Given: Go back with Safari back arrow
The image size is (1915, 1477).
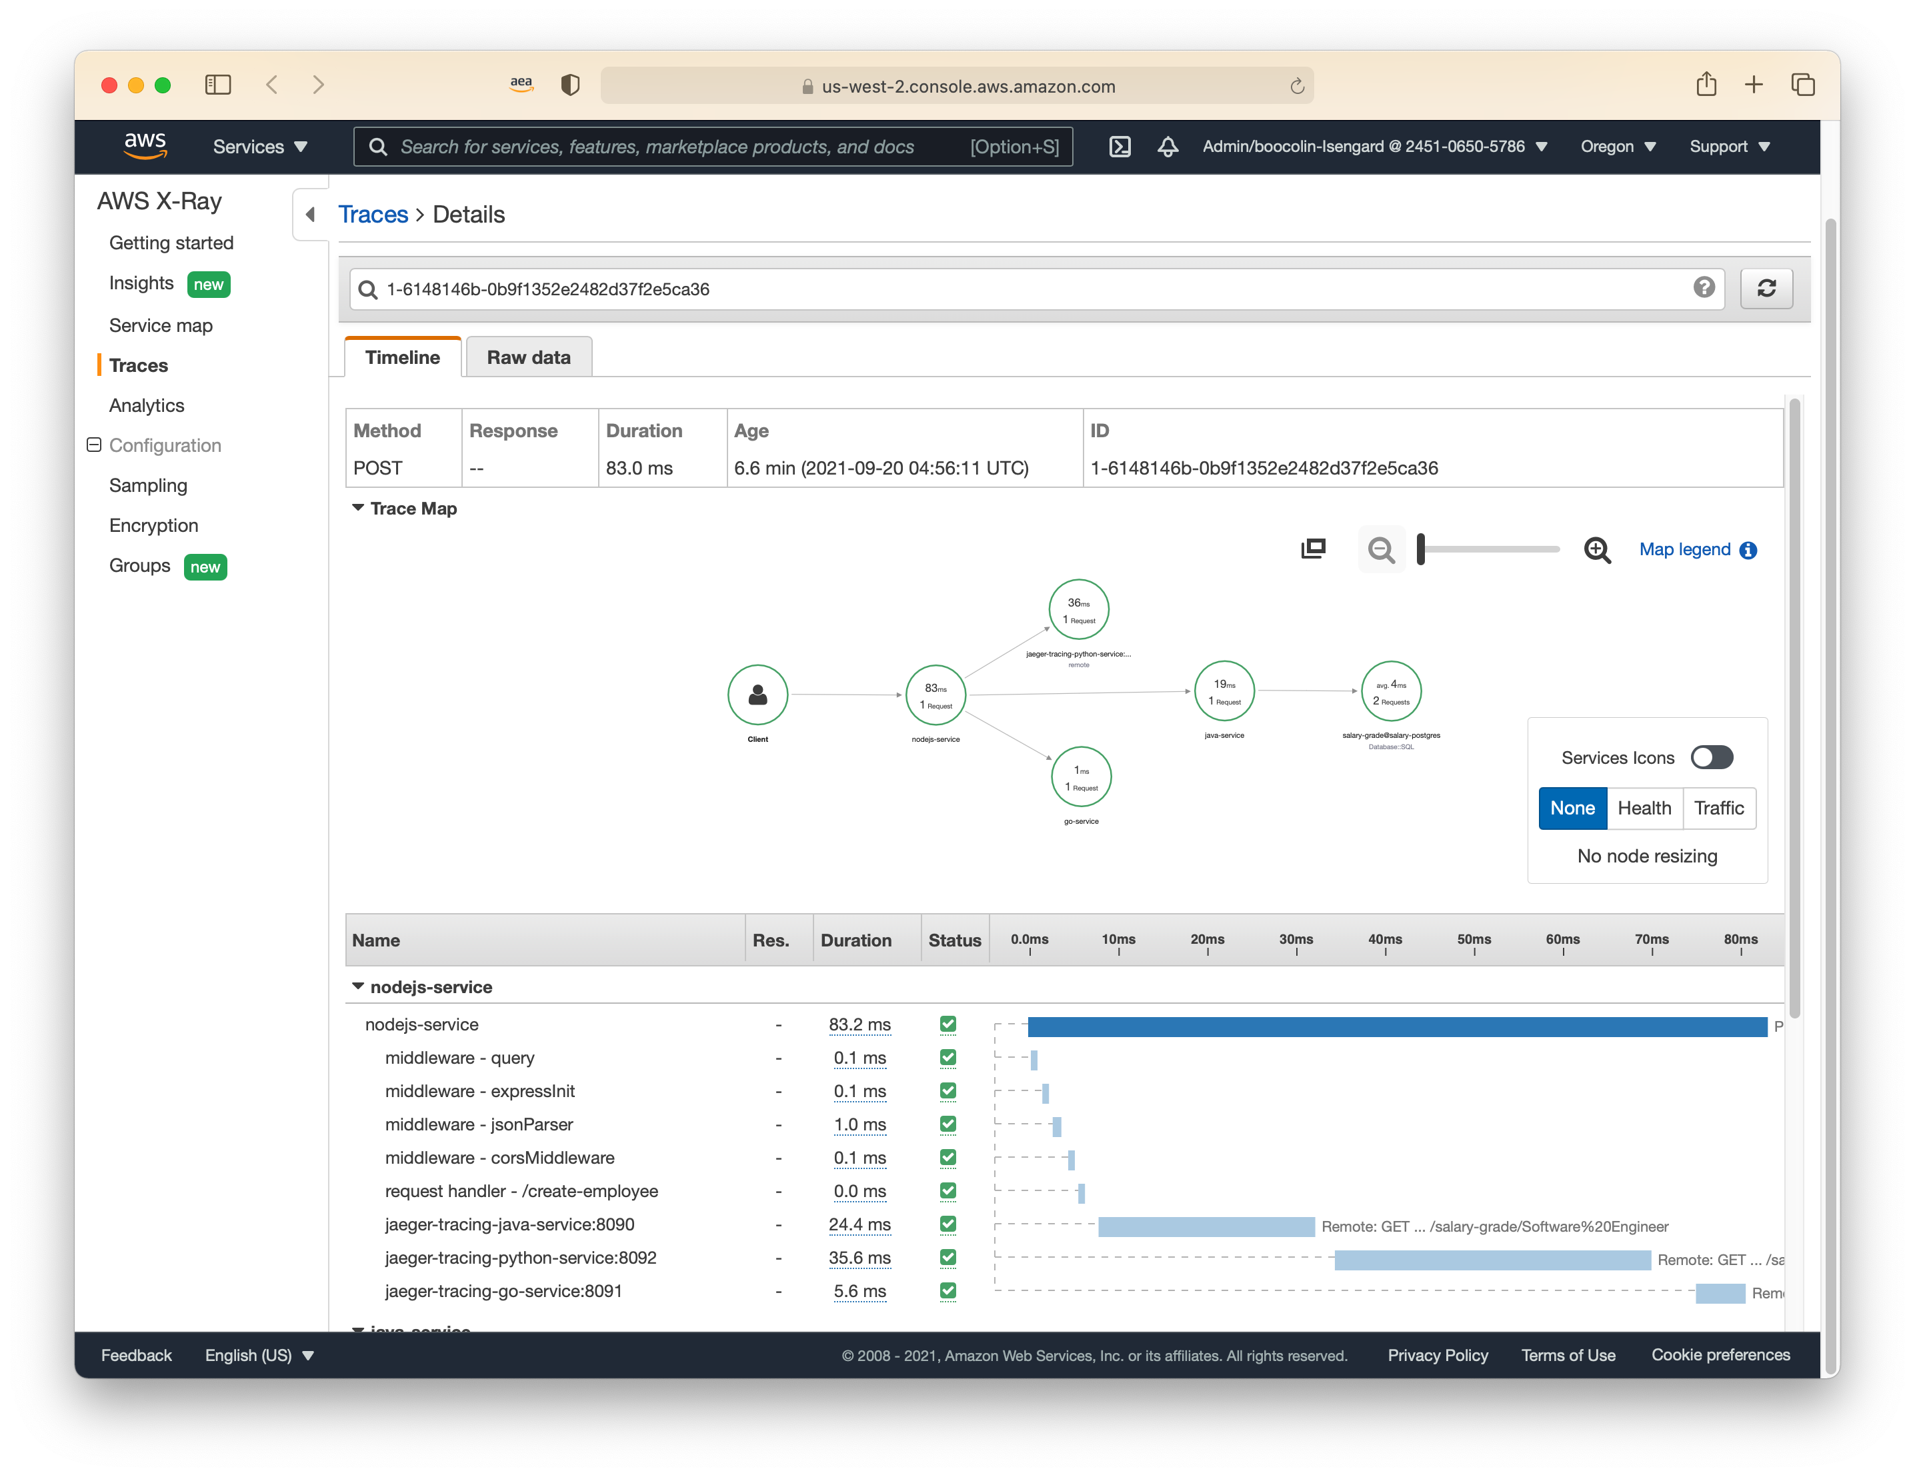Looking at the screenshot, I should 272,85.
